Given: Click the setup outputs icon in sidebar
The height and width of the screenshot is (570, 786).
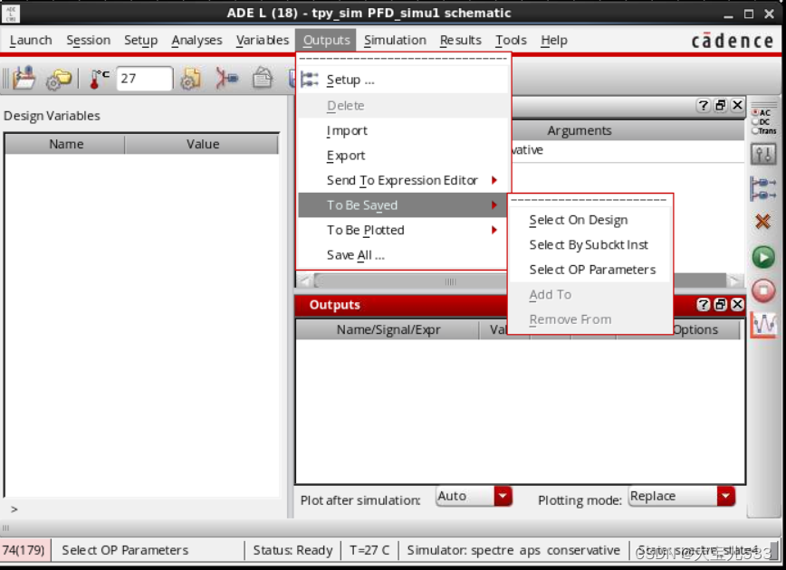Looking at the screenshot, I should 763,188.
